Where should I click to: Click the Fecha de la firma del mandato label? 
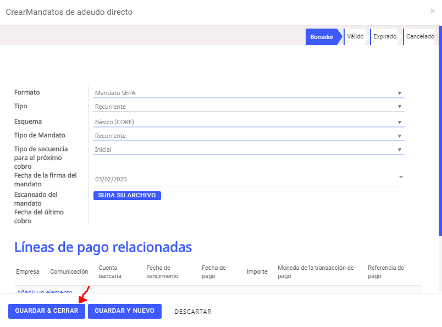coord(46,180)
